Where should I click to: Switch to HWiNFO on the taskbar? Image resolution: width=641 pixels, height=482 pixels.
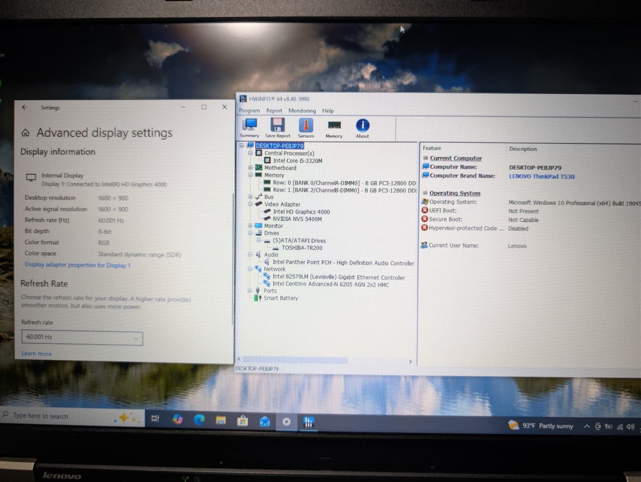[x=308, y=422]
